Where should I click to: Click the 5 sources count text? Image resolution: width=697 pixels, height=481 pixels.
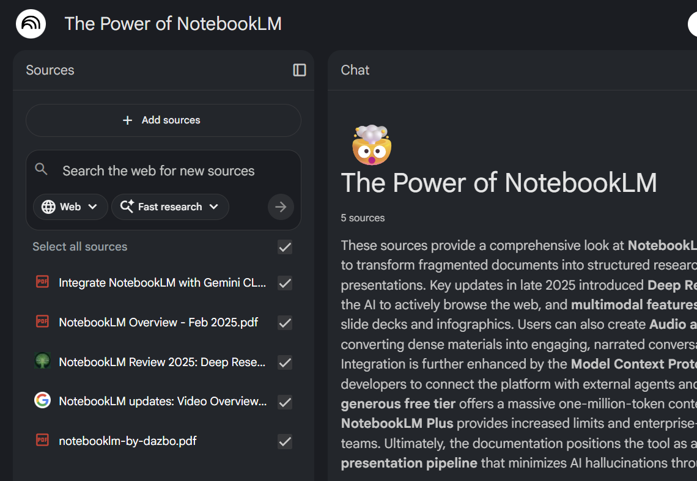[x=363, y=218]
